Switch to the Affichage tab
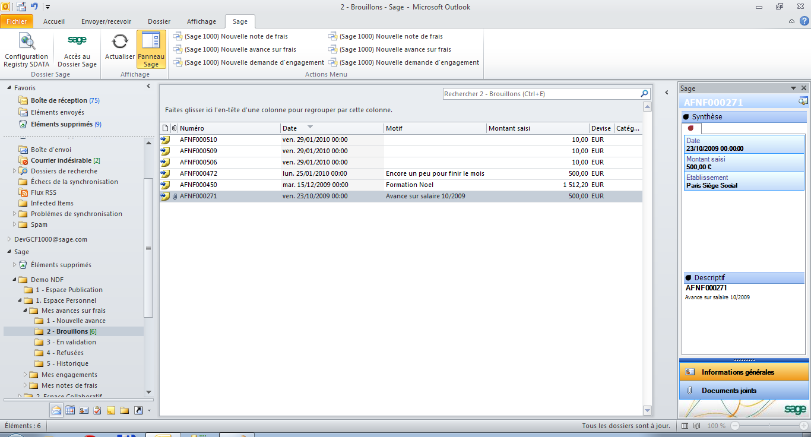Screen dimensions: 811x437 [202, 21]
